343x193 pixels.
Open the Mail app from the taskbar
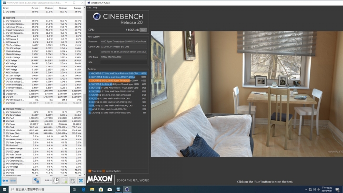[110, 189]
